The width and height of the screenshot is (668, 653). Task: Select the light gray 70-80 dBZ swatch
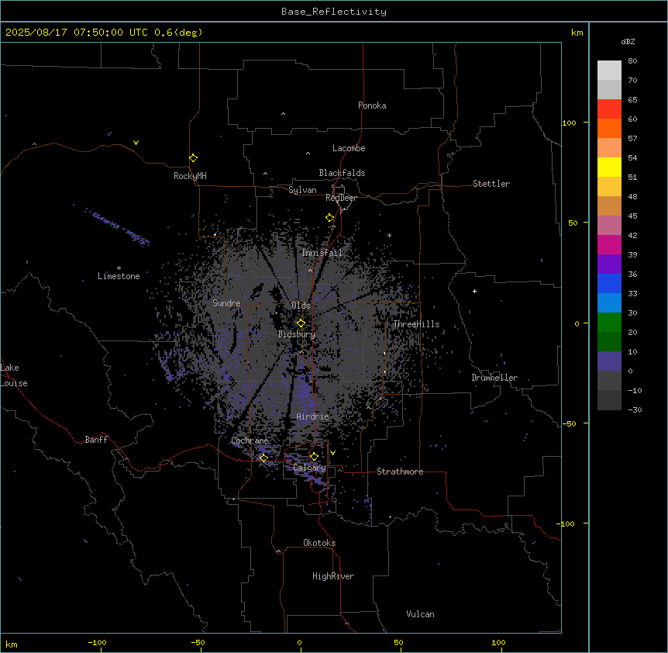[609, 71]
